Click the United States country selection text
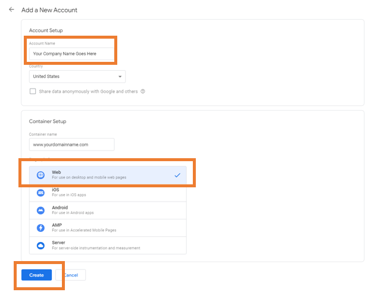Viewport: 372px width, 292px height. [x=46, y=77]
